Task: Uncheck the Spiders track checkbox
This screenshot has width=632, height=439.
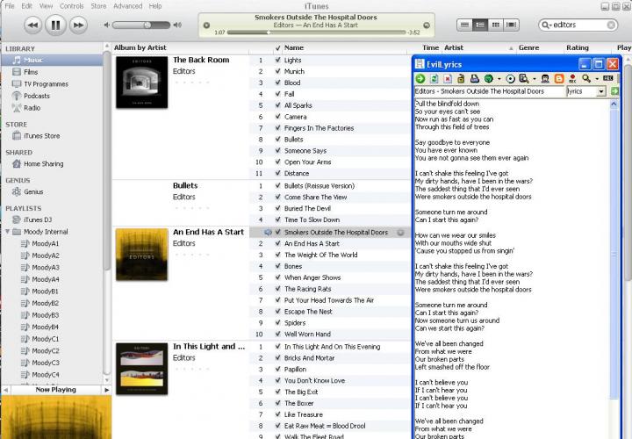Action: click(277, 323)
